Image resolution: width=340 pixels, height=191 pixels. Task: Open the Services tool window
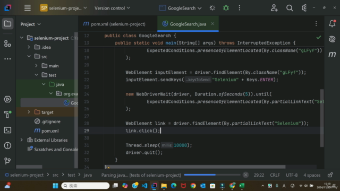click(7, 99)
